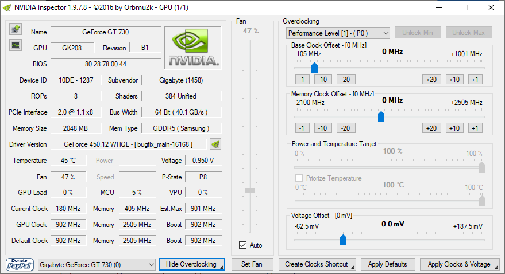Click the upload GPU info icon beside Name
This screenshot has width=505, height=274.
[x=16, y=29]
